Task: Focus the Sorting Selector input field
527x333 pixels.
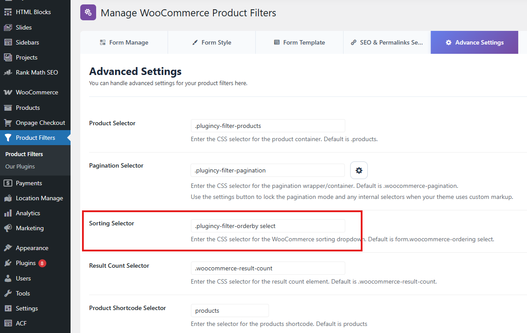Action: pyautogui.click(x=268, y=226)
